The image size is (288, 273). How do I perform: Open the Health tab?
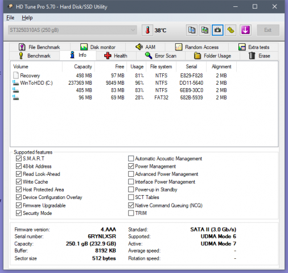(x=116, y=56)
